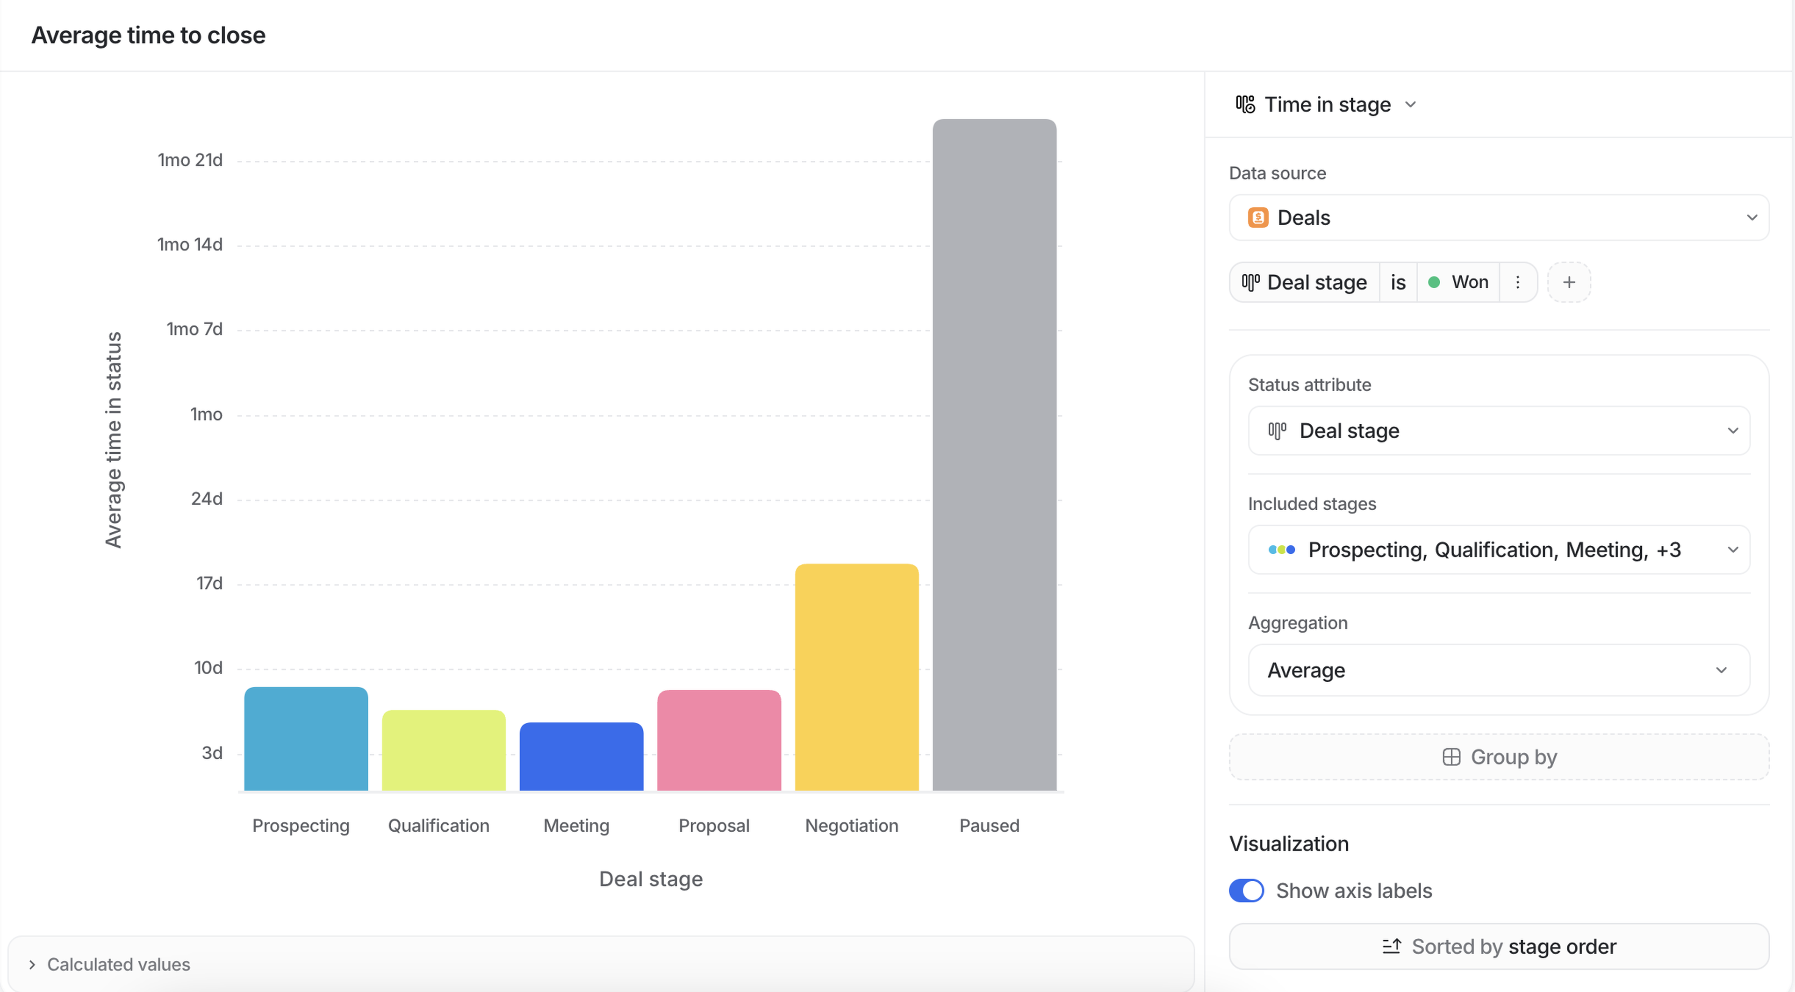The image size is (1795, 992).
Task: Expand the Calculated values section
Action: pos(32,964)
